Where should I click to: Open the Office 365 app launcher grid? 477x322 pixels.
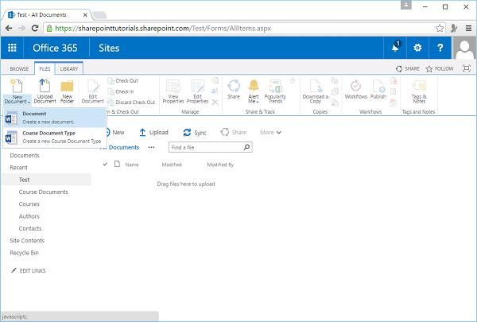[x=12, y=48]
